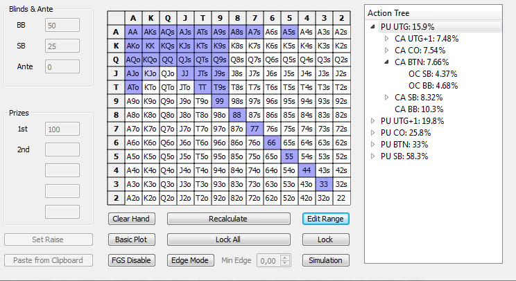Expand the PU SB: 58.3% node

(374, 156)
